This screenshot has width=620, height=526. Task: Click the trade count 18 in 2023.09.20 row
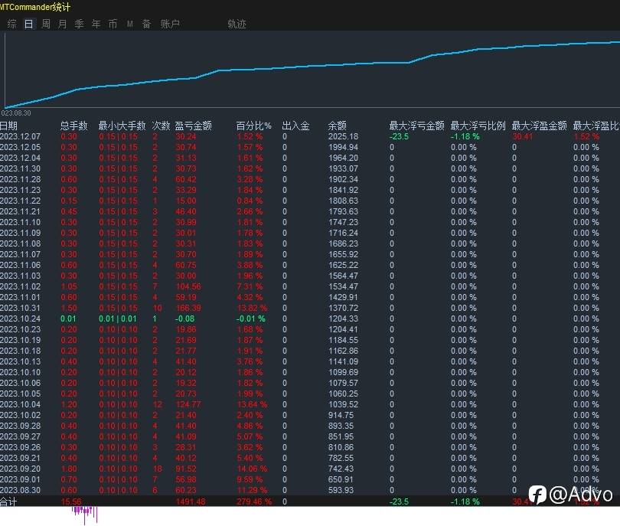[x=158, y=469]
